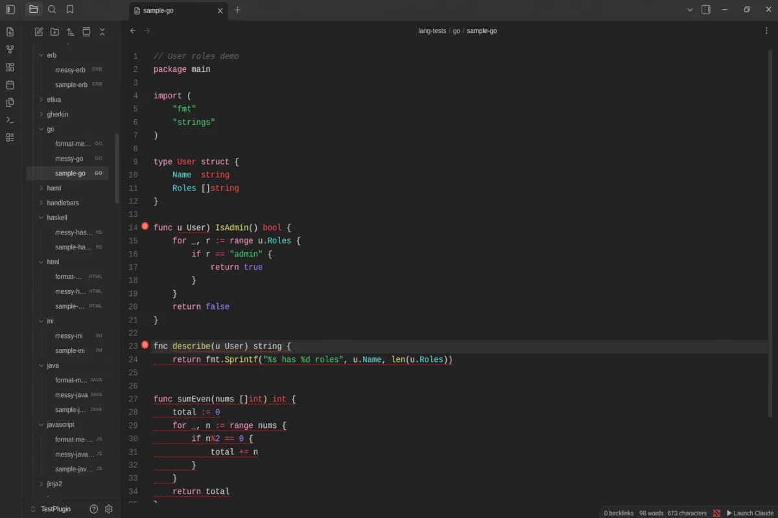
Task: Click auto-reveal current file icon
Action: tap(86, 32)
